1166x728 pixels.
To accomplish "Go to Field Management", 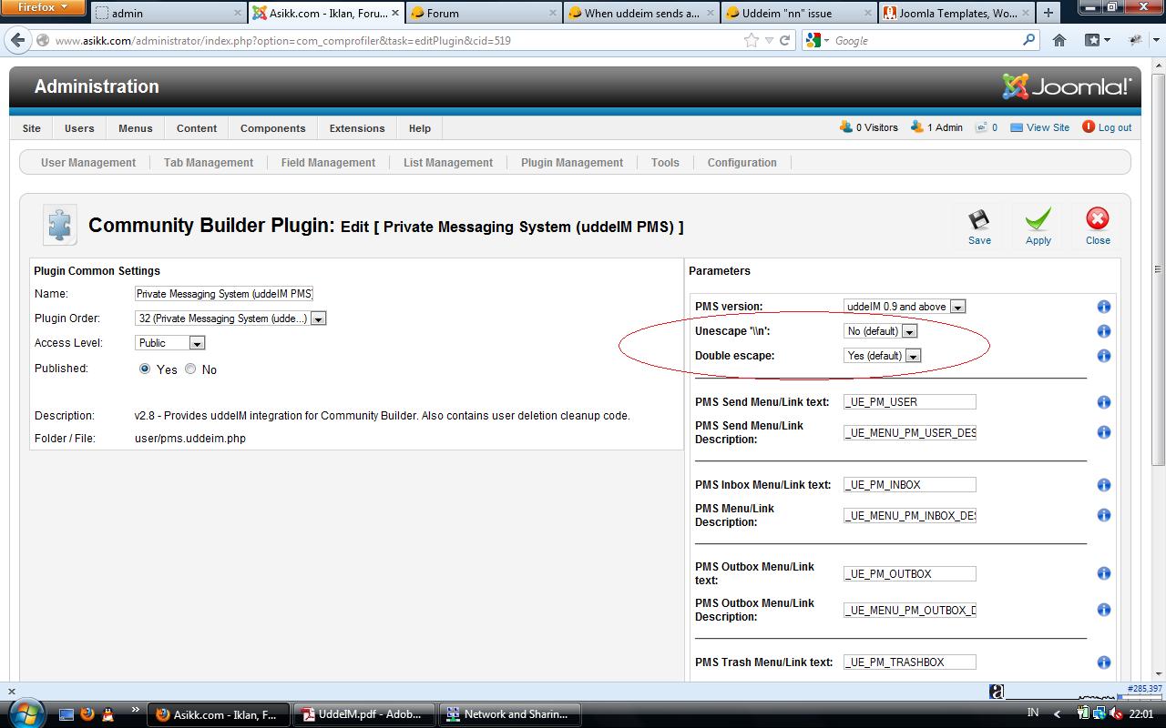I will pyautogui.click(x=328, y=163).
